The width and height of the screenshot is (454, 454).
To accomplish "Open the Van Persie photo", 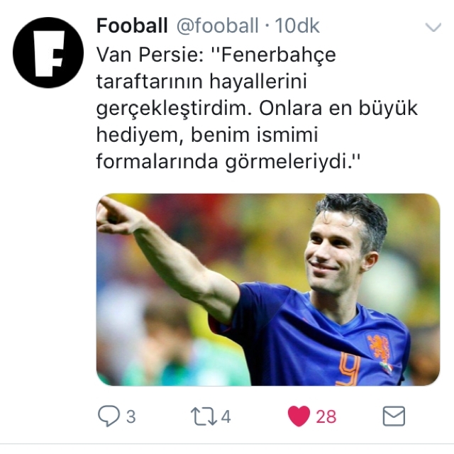I will (x=268, y=289).
